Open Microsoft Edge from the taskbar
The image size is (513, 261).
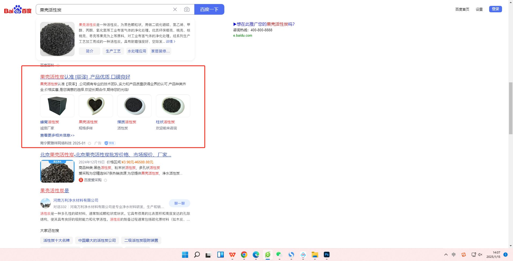point(256,255)
